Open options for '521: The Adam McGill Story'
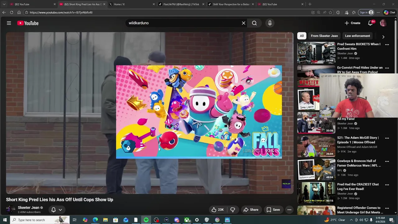 pos(387,138)
